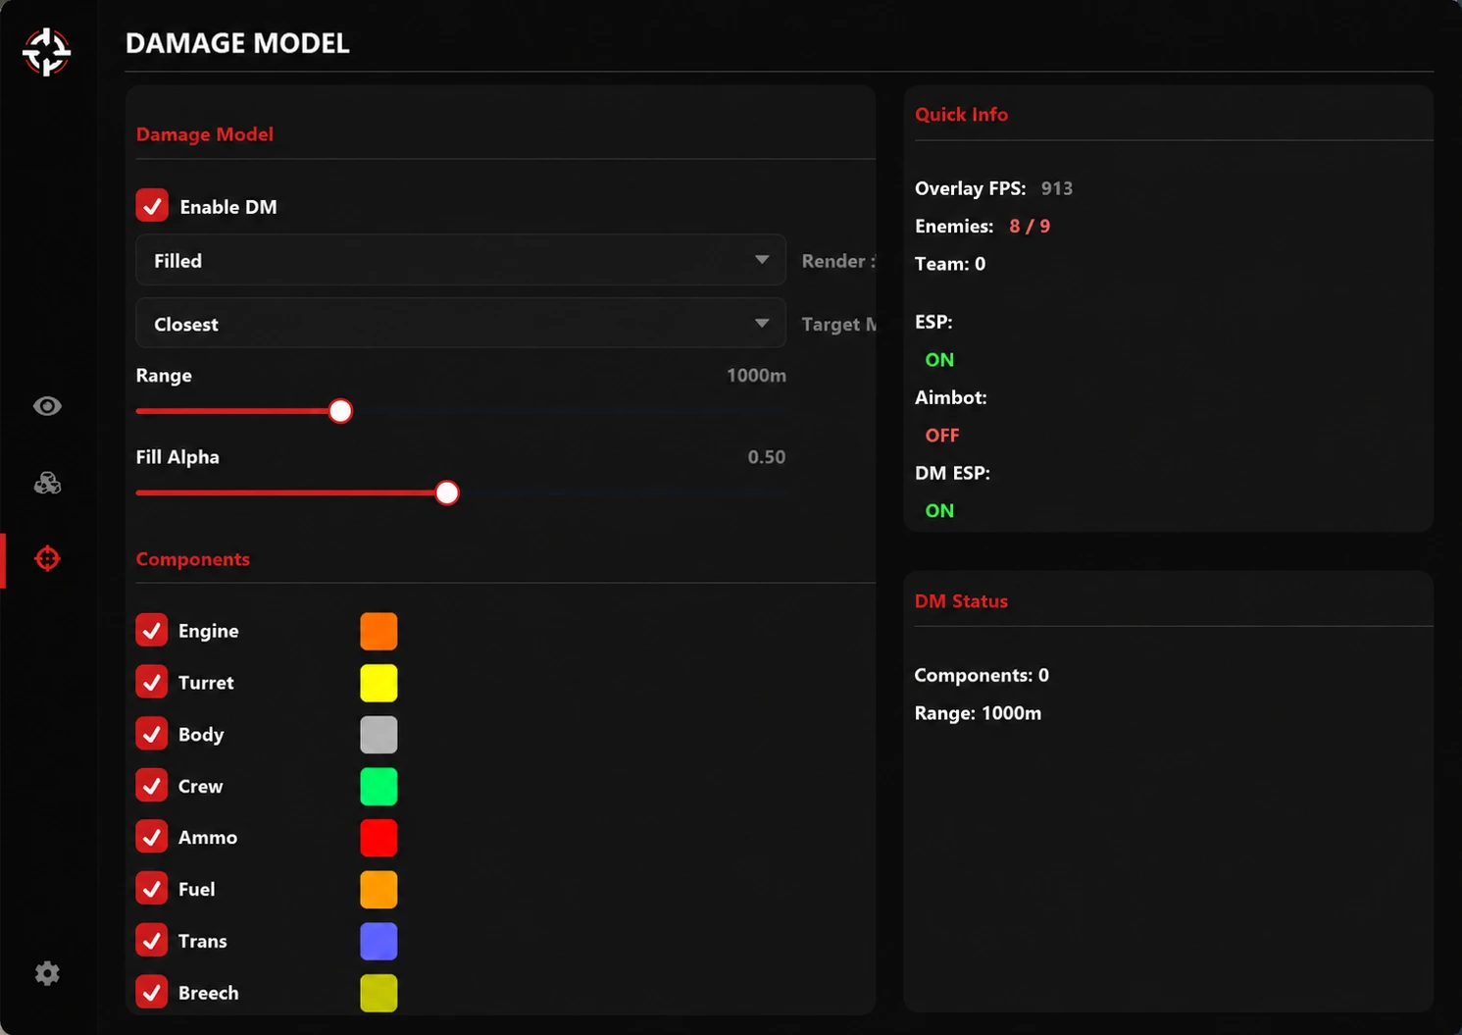The height and width of the screenshot is (1035, 1462).
Task: Click the DM ESP ON status
Action: (939, 510)
